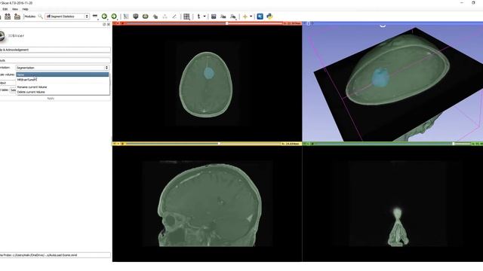Viewport: 483px width, 271px height.
Task: Click the scene views toolbar icon
Action: point(223,17)
